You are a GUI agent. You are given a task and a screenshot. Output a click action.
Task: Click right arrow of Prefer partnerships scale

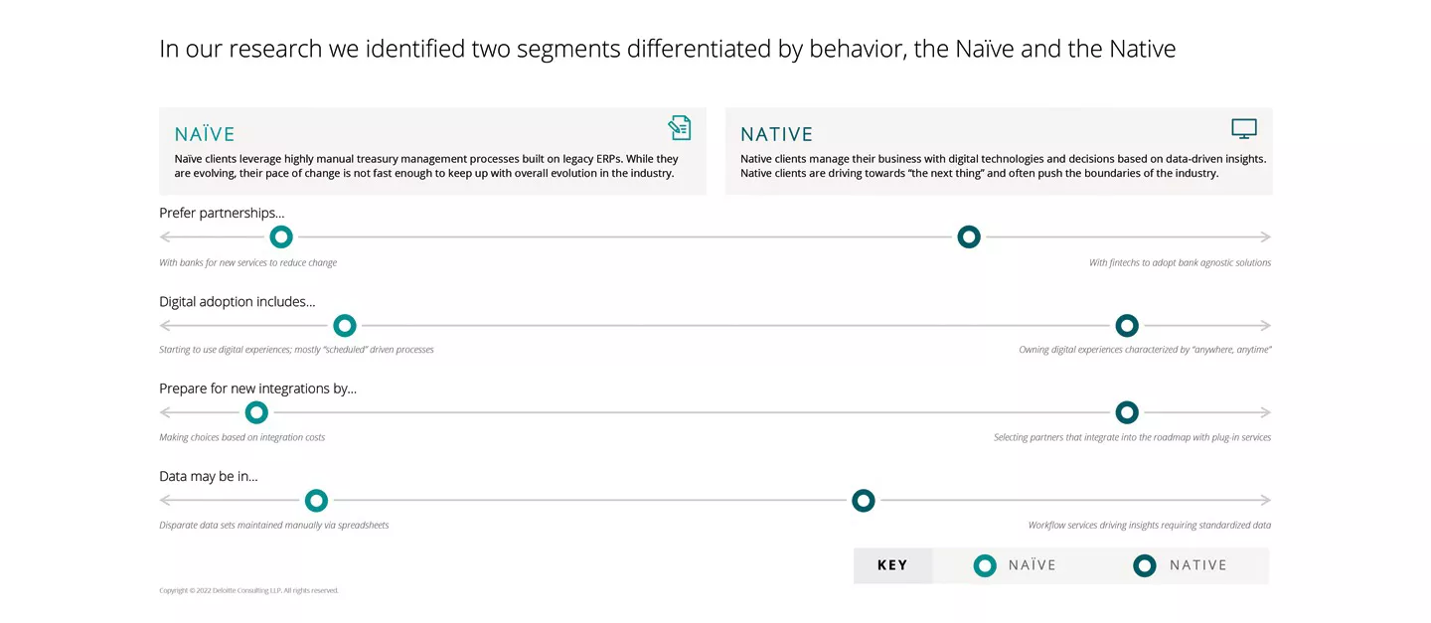pyautogui.click(x=1265, y=237)
